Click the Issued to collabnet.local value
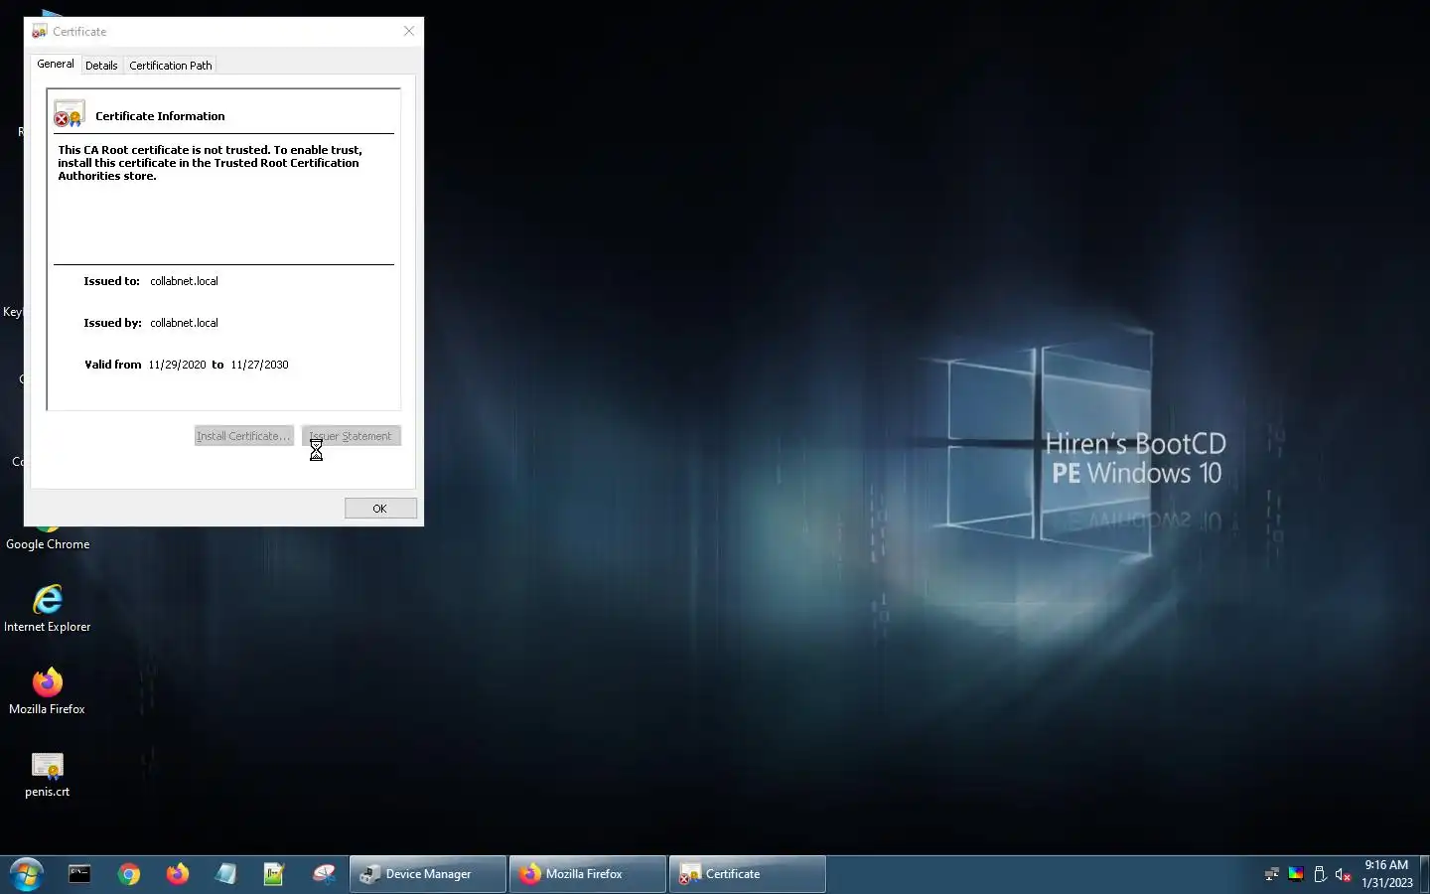The height and width of the screenshot is (894, 1430). [184, 281]
